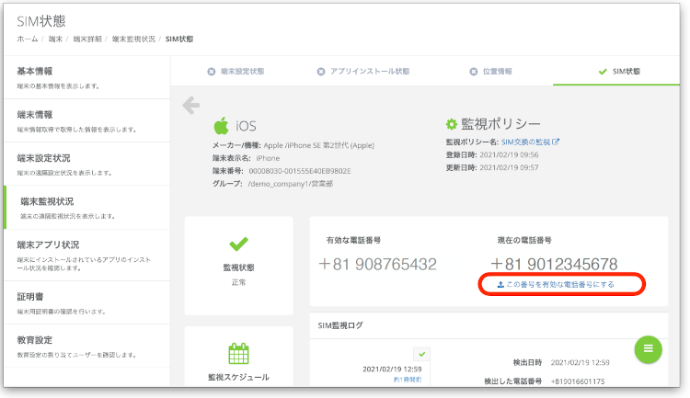Open 端末情報 in the sidebar

tap(86, 120)
